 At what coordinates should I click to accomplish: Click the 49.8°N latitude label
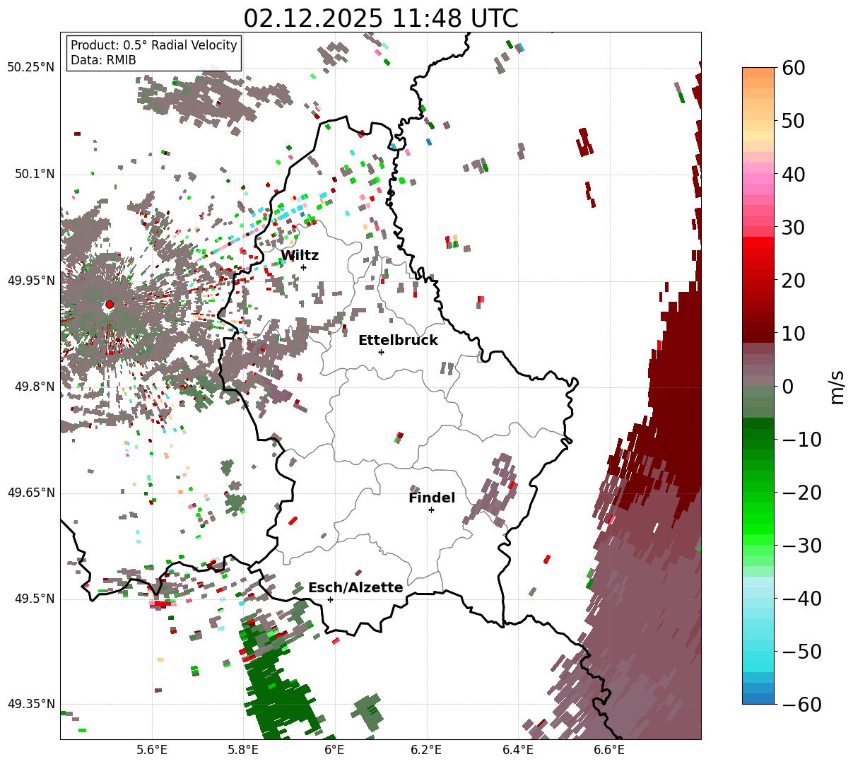pyautogui.click(x=35, y=387)
